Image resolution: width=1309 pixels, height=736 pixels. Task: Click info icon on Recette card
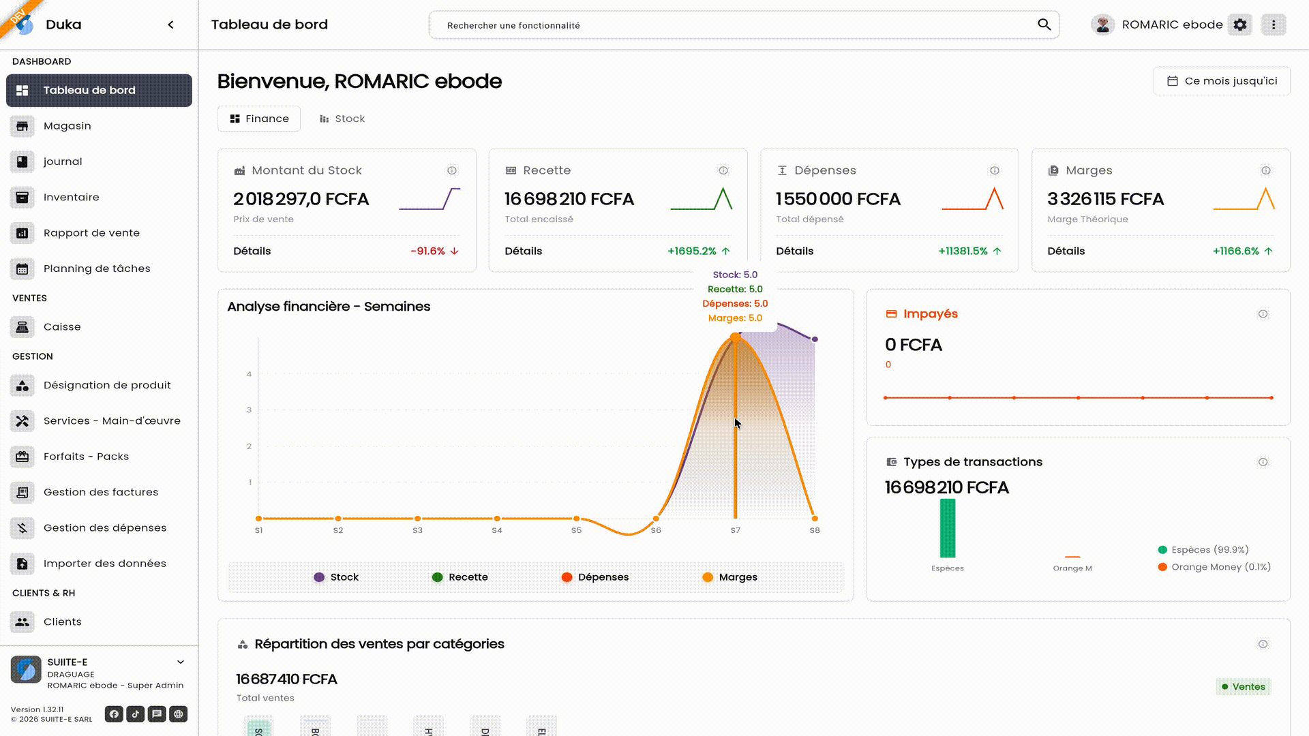pos(723,170)
